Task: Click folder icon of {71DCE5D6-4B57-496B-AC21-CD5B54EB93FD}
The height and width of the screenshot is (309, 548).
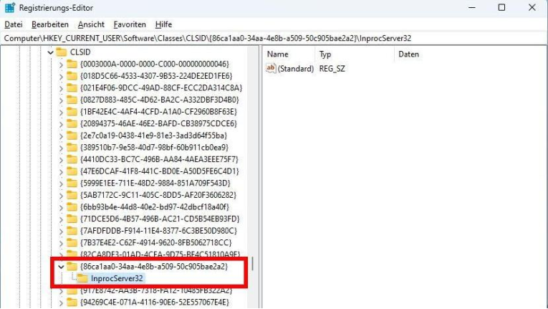Action: (x=72, y=219)
